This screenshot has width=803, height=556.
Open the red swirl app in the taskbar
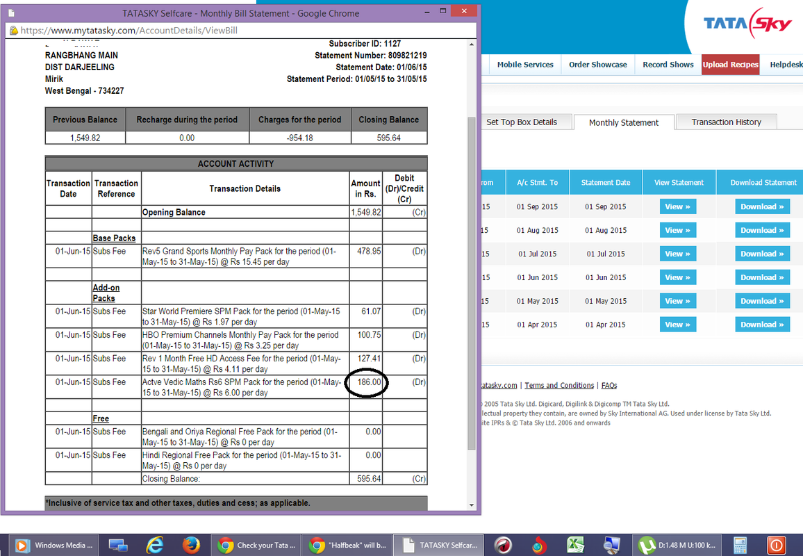pos(502,546)
